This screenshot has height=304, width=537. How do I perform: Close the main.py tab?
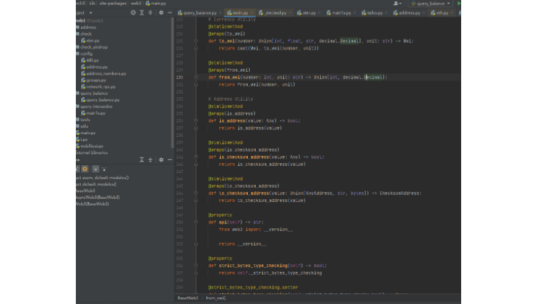pyautogui.click(x=252, y=13)
